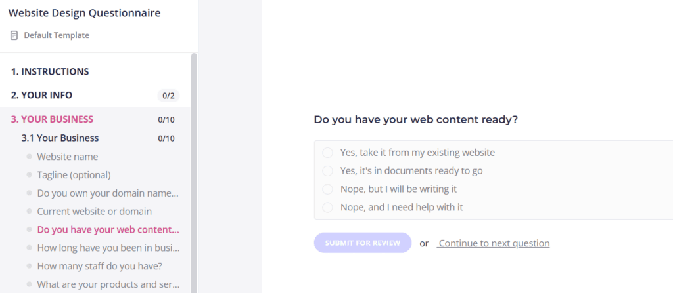This screenshot has width=673, height=293.
Task: Click the bullet next to Tagline (optional)
Action: point(29,175)
